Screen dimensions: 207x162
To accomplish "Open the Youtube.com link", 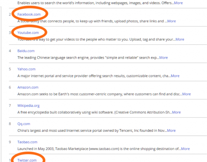I will click(x=28, y=33).
